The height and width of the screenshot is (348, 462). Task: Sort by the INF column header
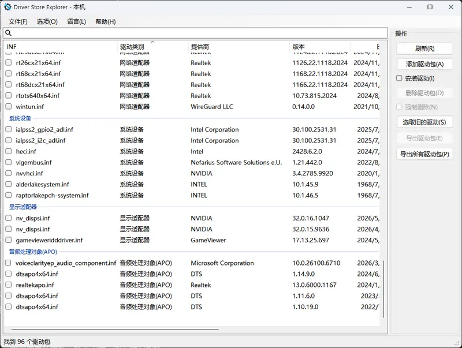click(x=61, y=47)
